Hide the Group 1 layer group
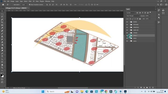168x94 pixels. click(x=127, y=36)
